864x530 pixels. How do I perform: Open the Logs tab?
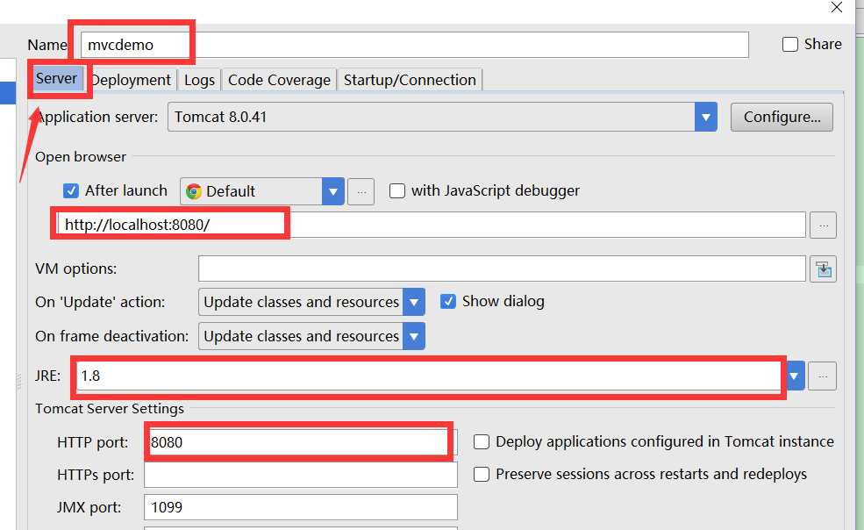199,80
